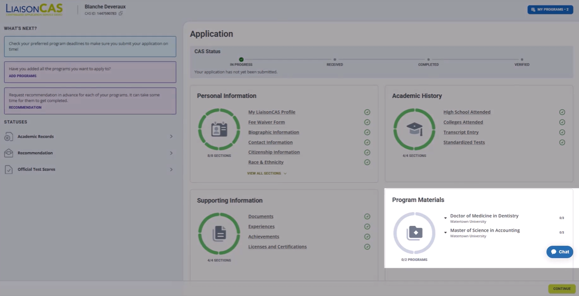
Task: Click the Academic Records status icon
Action: coord(8,137)
